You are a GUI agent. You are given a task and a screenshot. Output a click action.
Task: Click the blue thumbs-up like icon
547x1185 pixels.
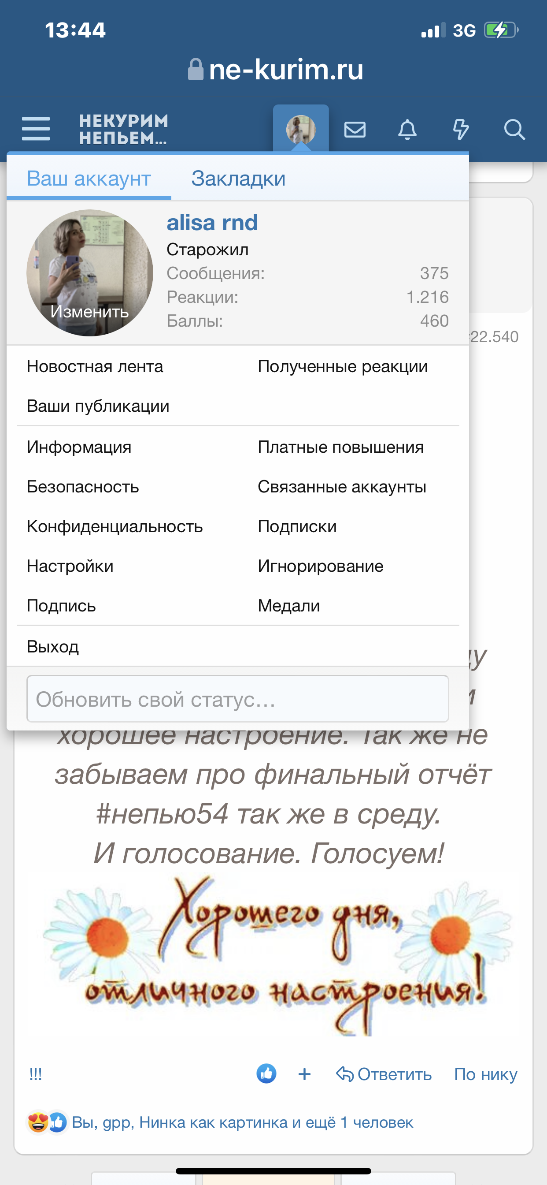tap(266, 1074)
